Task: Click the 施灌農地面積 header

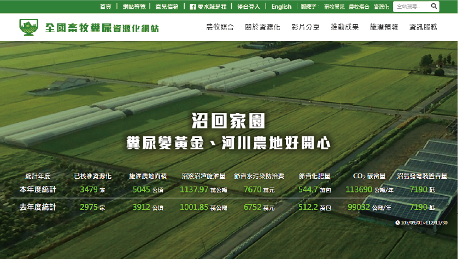Action: (148, 176)
